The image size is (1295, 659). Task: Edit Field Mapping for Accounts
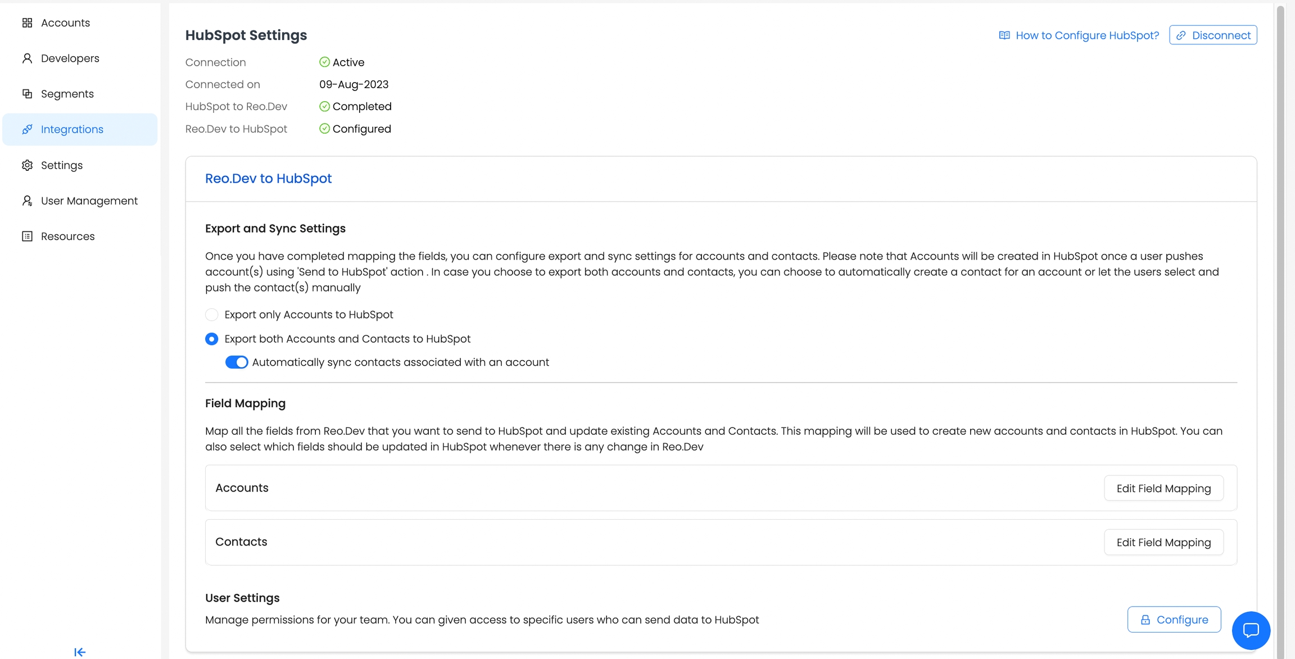1163,488
